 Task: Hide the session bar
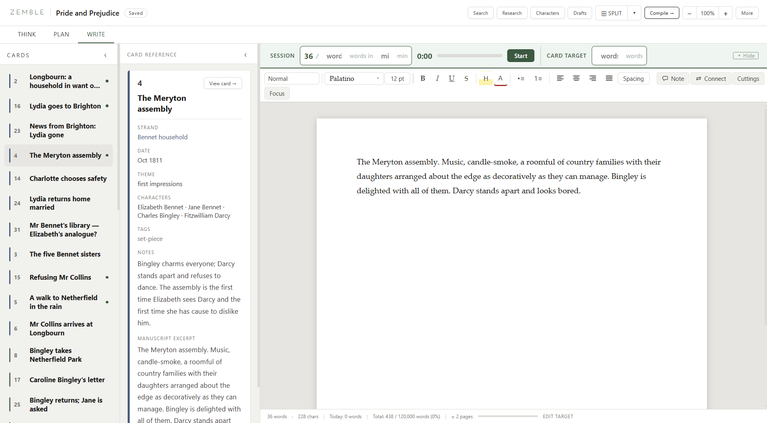click(746, 56)
